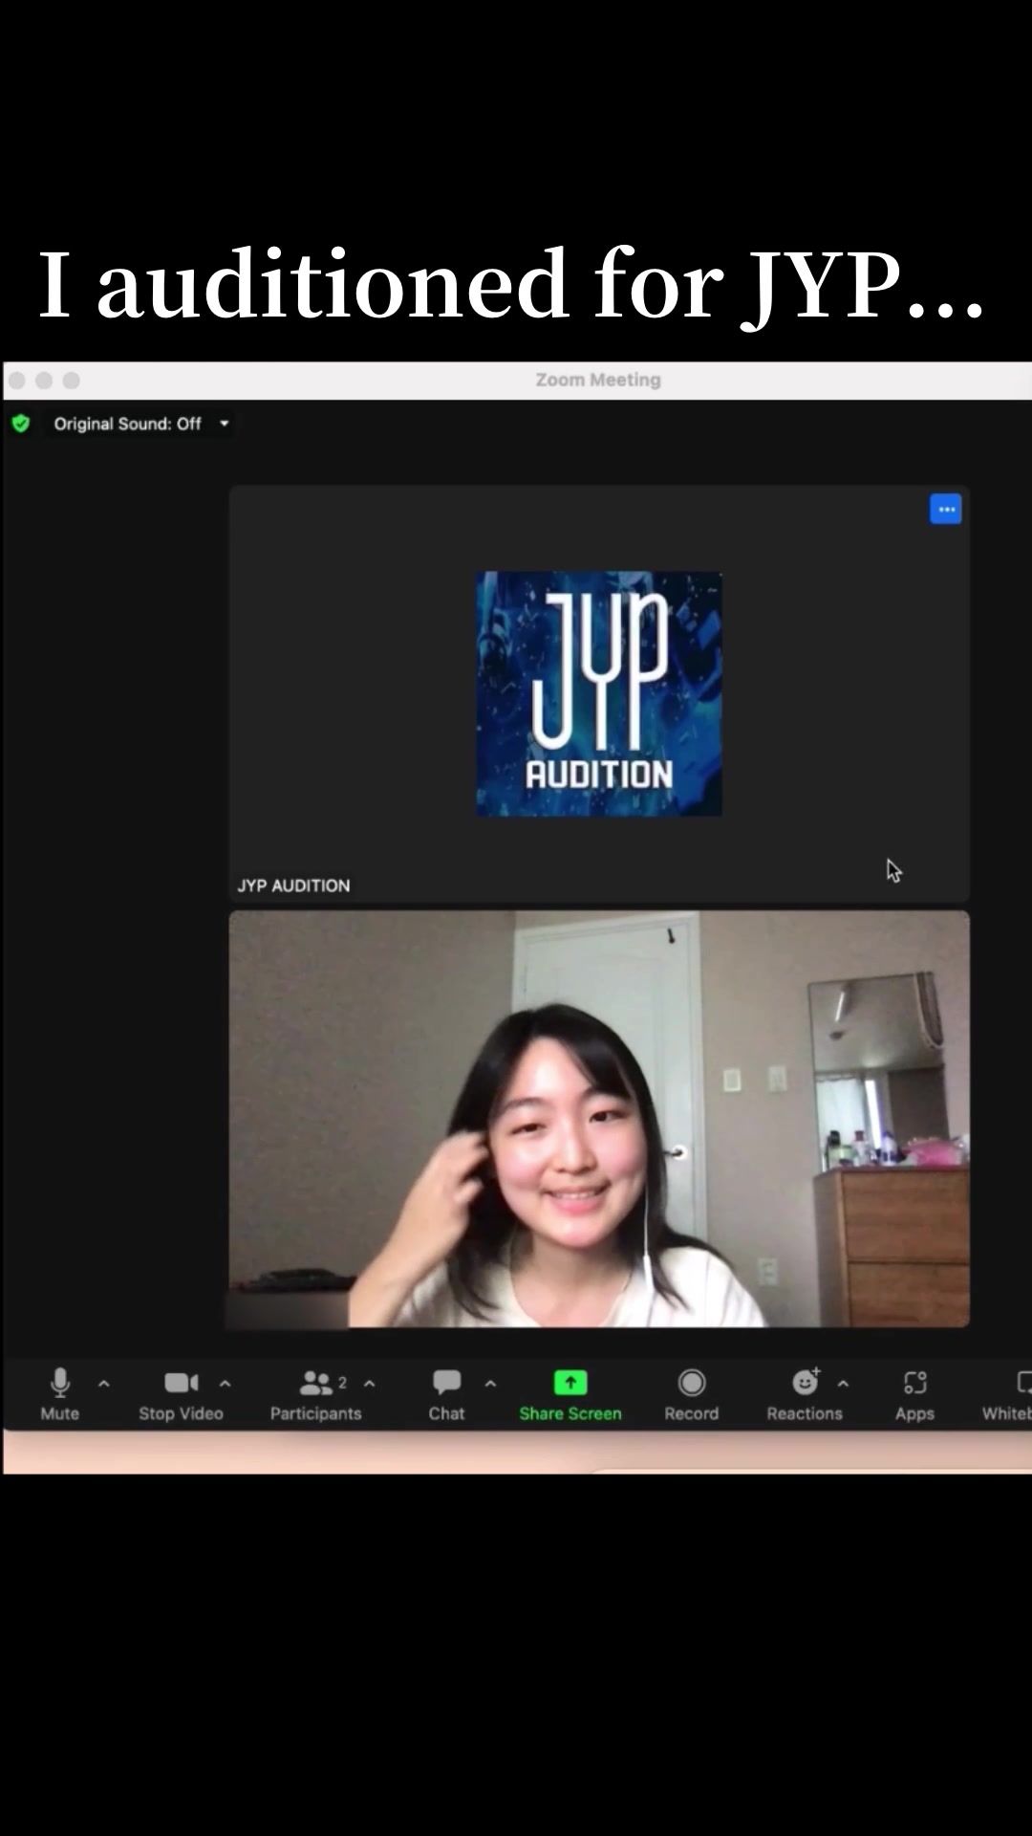
Task: Expand arrow next to Reactions
Action: pyautogui.click(x=843, y=1383)
